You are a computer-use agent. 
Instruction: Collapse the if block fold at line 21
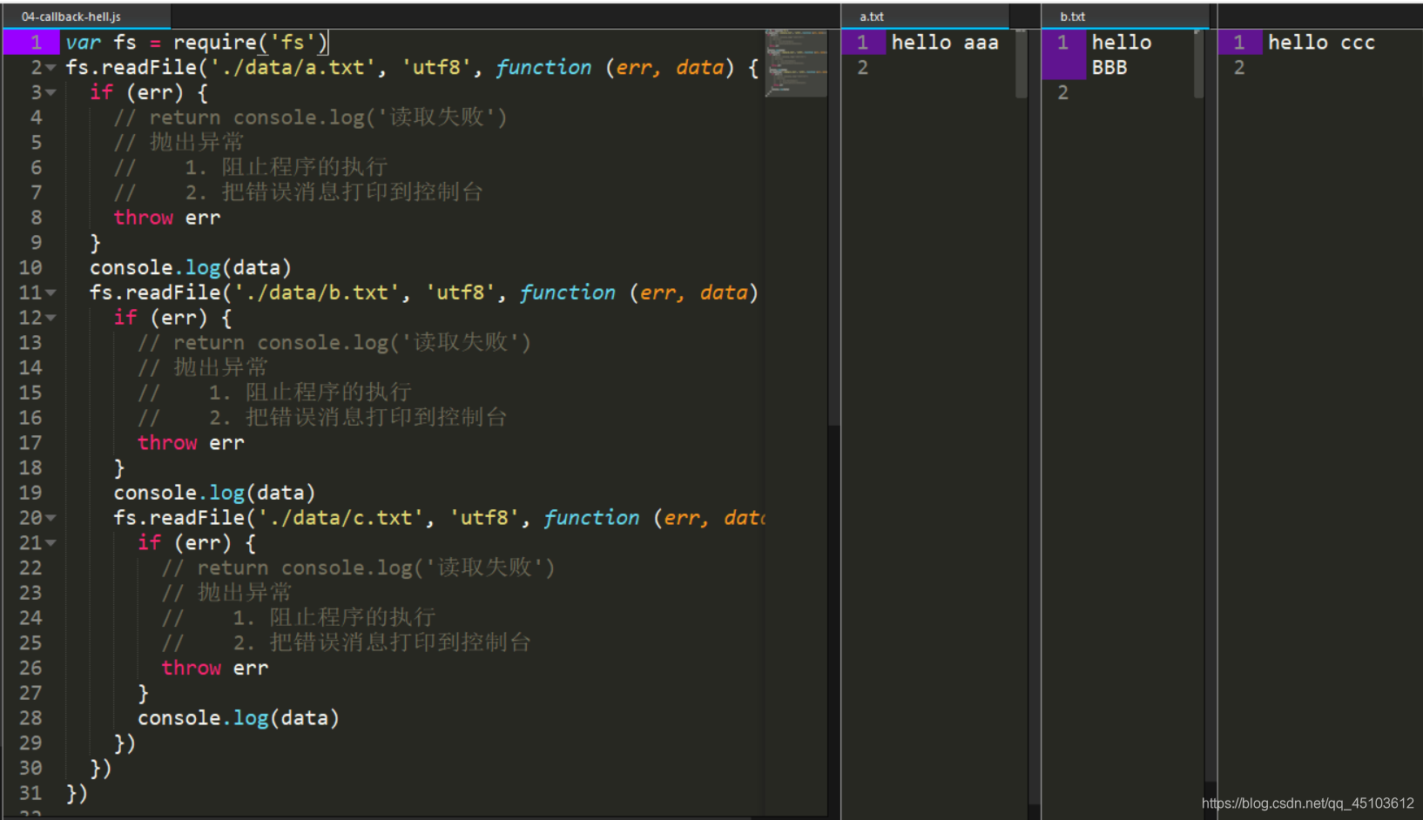51,543
